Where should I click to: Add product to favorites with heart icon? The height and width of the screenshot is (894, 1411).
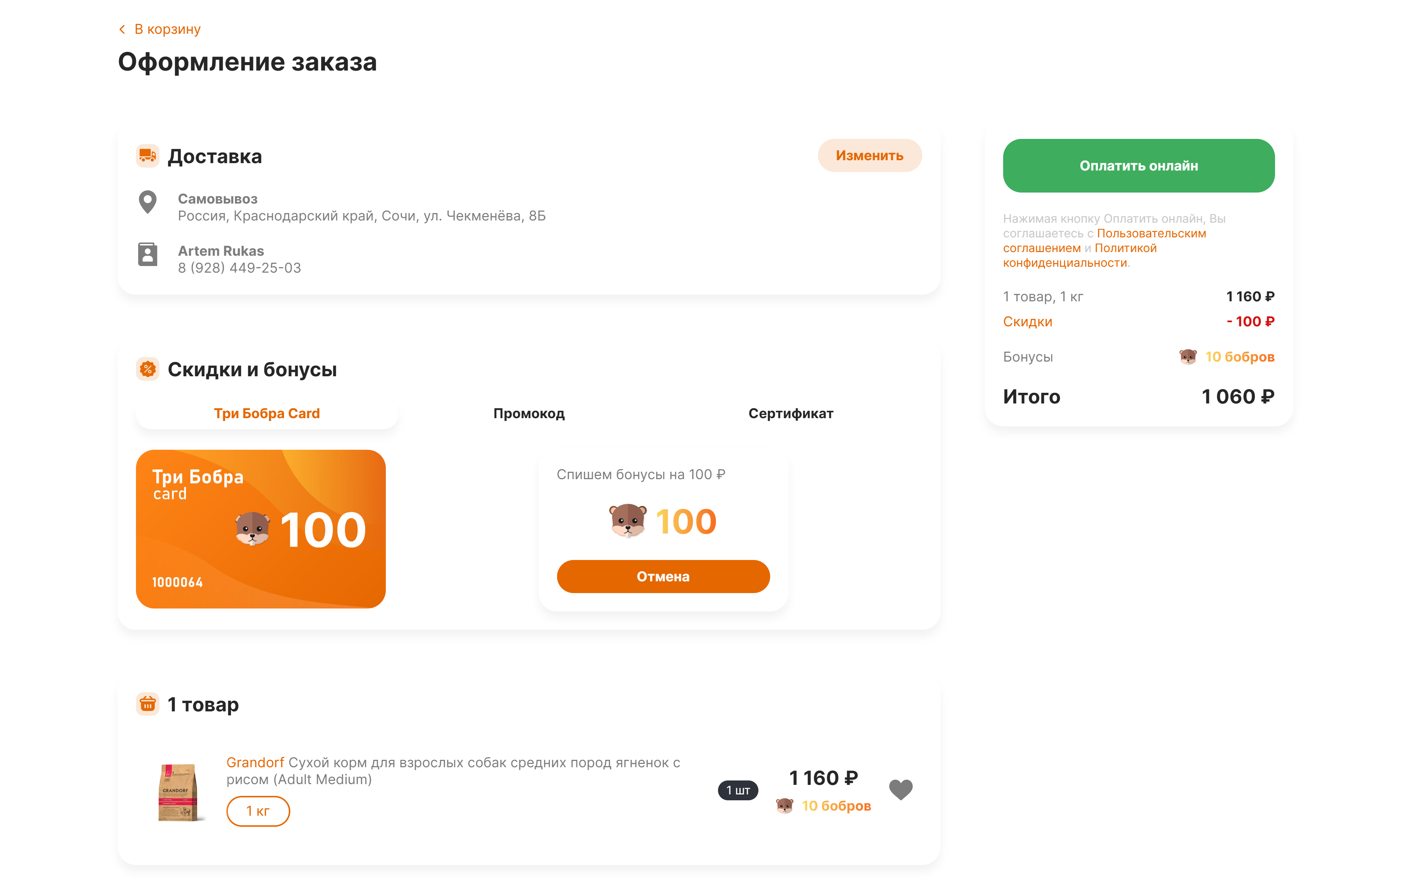pyautogui.click(x=901, y=790)
